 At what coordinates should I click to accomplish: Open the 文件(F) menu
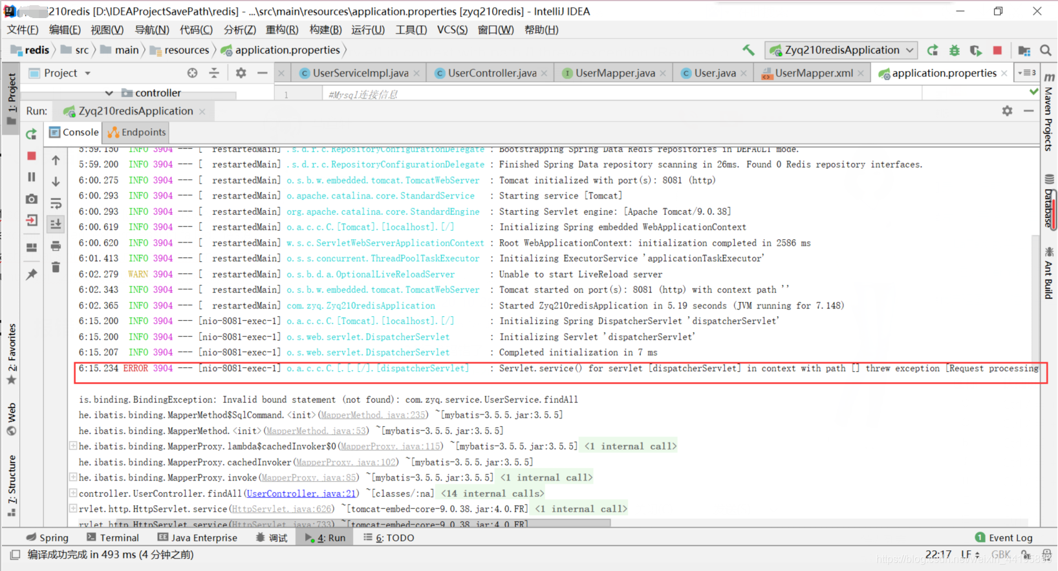(23, 30)
